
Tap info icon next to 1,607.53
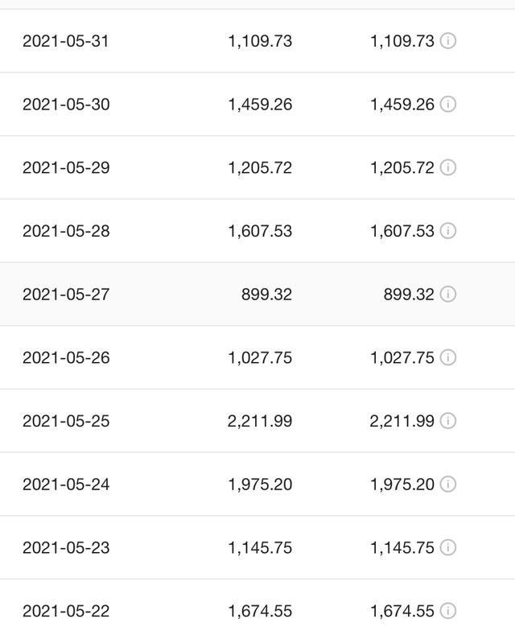447,231
